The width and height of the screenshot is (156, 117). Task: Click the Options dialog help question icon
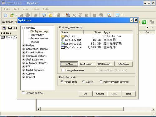pyautogui.click(x=132, y=20)
